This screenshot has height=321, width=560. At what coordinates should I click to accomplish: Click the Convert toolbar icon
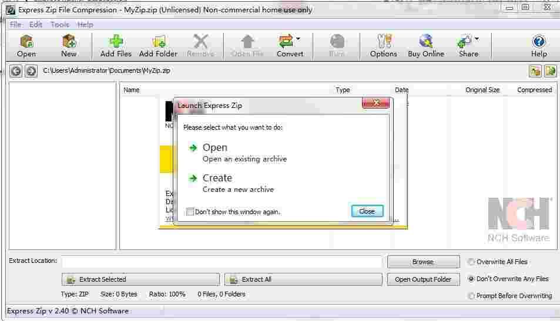[286, 42]
